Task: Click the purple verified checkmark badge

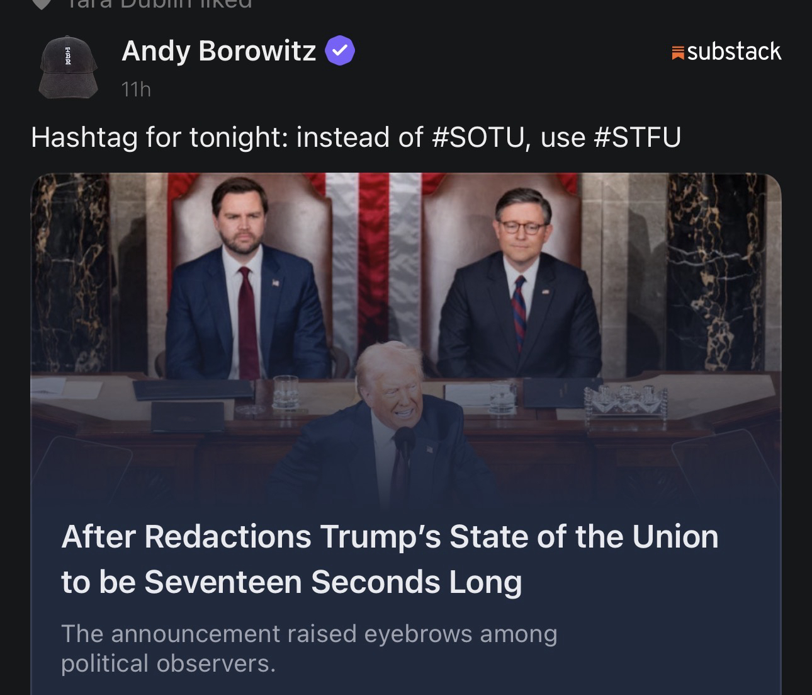Action: tap(340, 51)
